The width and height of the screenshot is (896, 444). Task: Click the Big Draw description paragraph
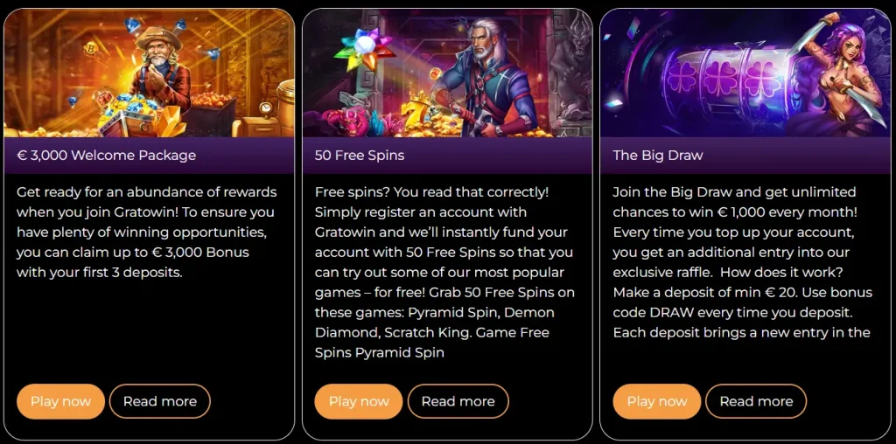[x=743, y=262]
